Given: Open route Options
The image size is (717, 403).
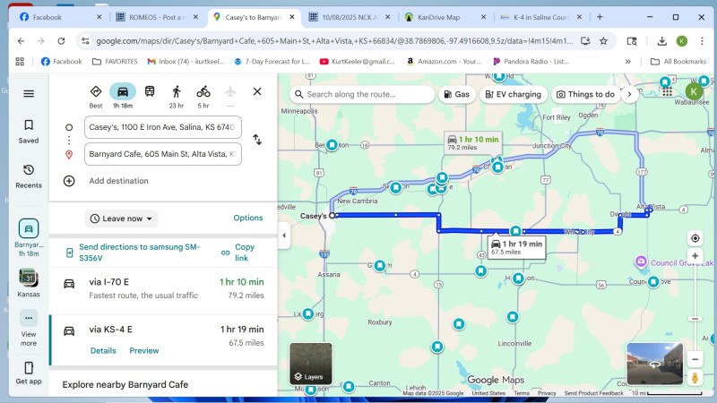Looking at the screenshot, I should (248, 218).
